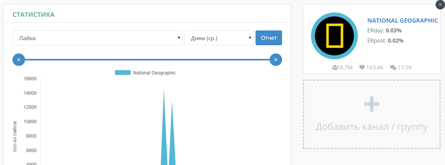
Task: Click the subscribers people icon
Action: 335,67
